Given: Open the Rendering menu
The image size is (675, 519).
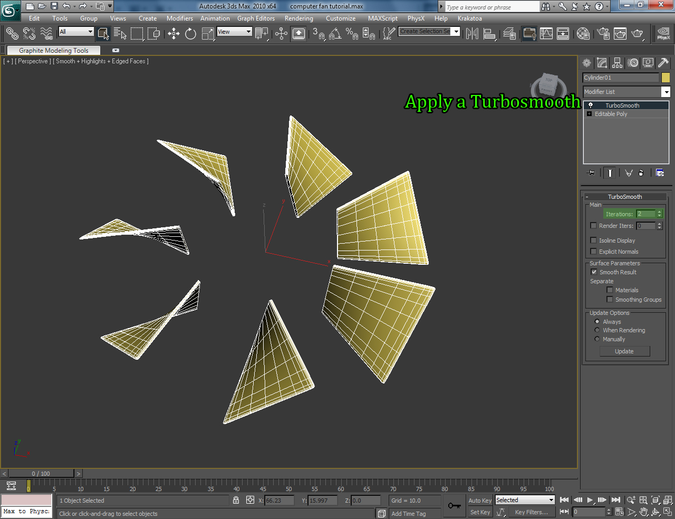Looking at the screenshot, I should pyautogui.click(x=299, y=18).
